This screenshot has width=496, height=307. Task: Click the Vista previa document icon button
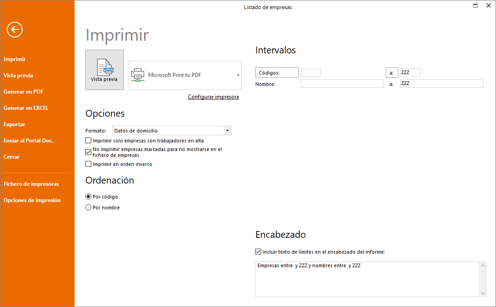point(104,70)
